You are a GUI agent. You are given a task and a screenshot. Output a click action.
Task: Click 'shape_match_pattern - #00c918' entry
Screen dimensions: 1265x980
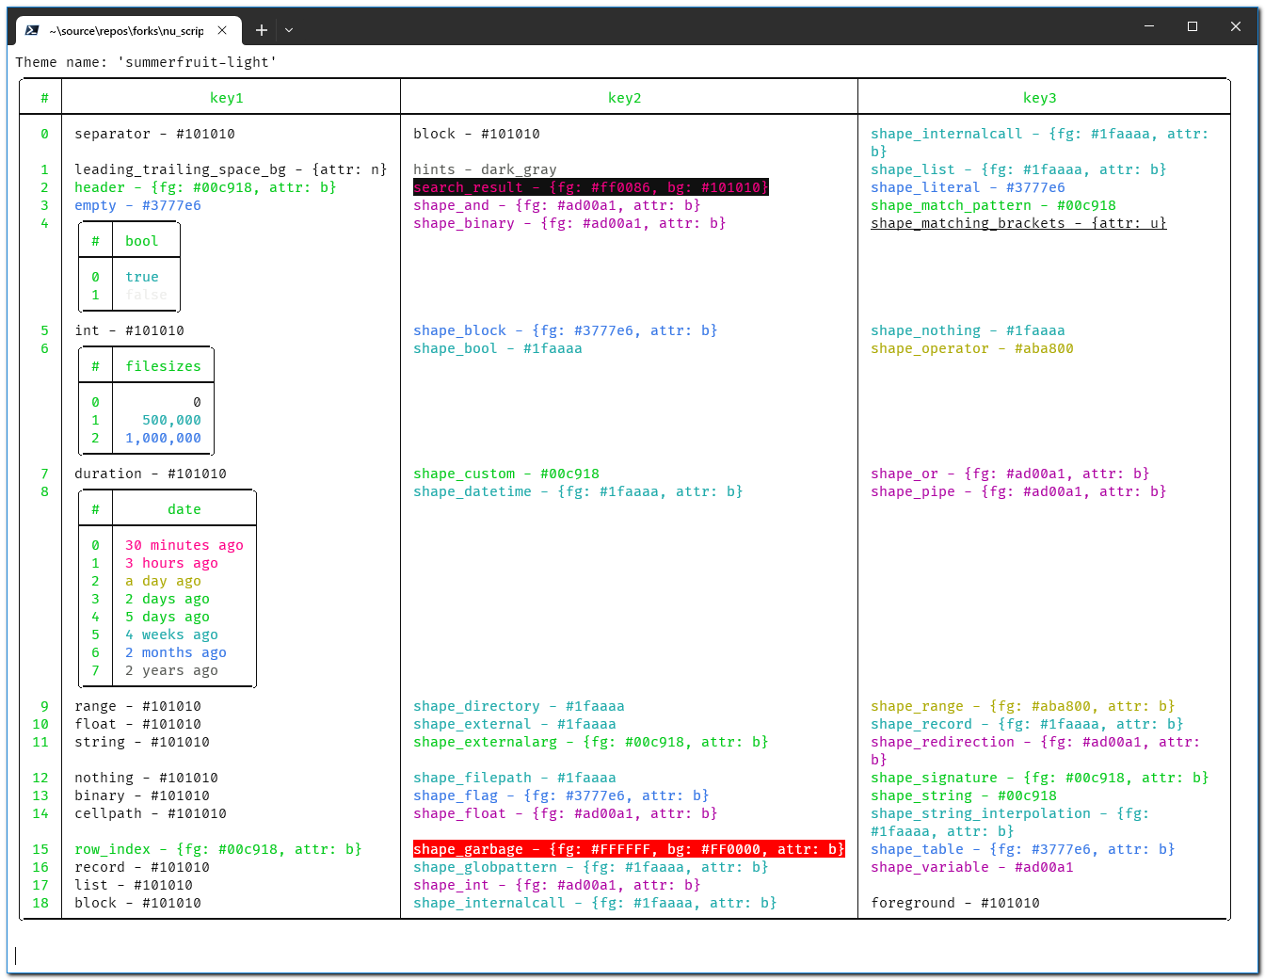[x=994, y=205]
